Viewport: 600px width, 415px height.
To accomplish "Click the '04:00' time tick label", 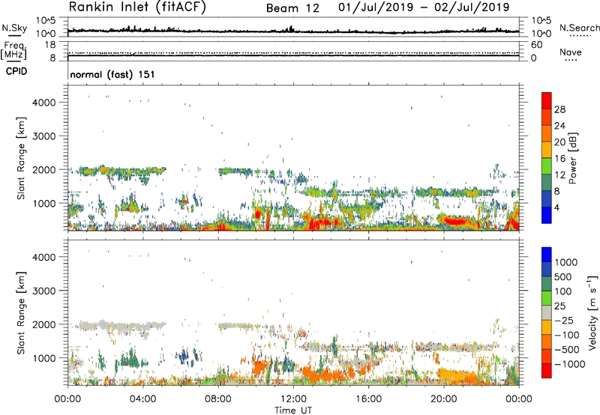I will pyautogui.click(x=142, y=399).
